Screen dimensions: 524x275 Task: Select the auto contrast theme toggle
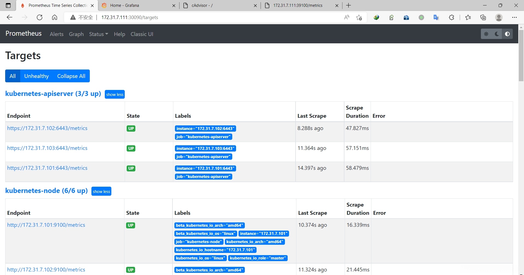(x=507, y=34)
